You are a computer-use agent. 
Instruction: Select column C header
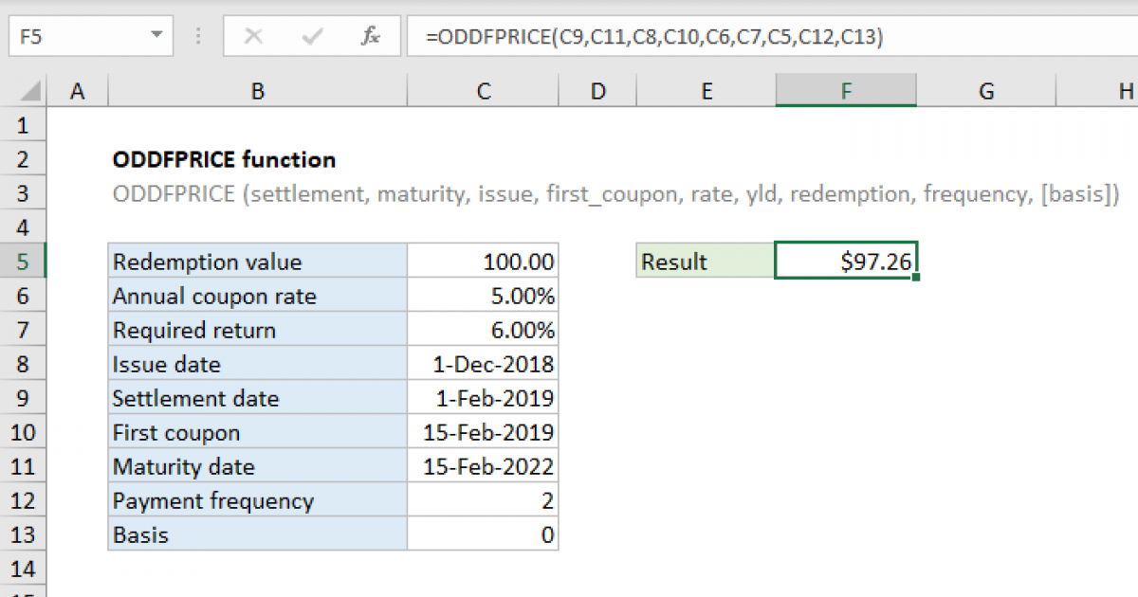point(484,91)
